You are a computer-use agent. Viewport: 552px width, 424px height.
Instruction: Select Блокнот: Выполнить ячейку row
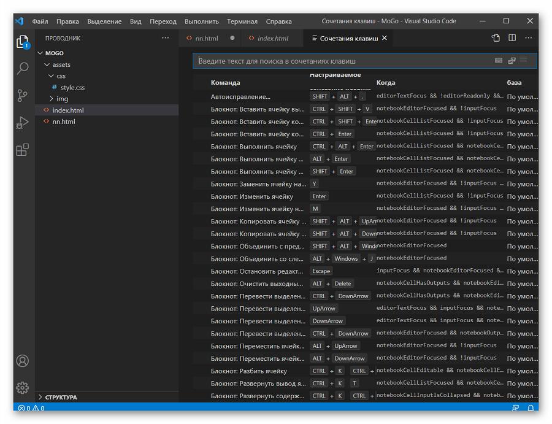[366, 147]
